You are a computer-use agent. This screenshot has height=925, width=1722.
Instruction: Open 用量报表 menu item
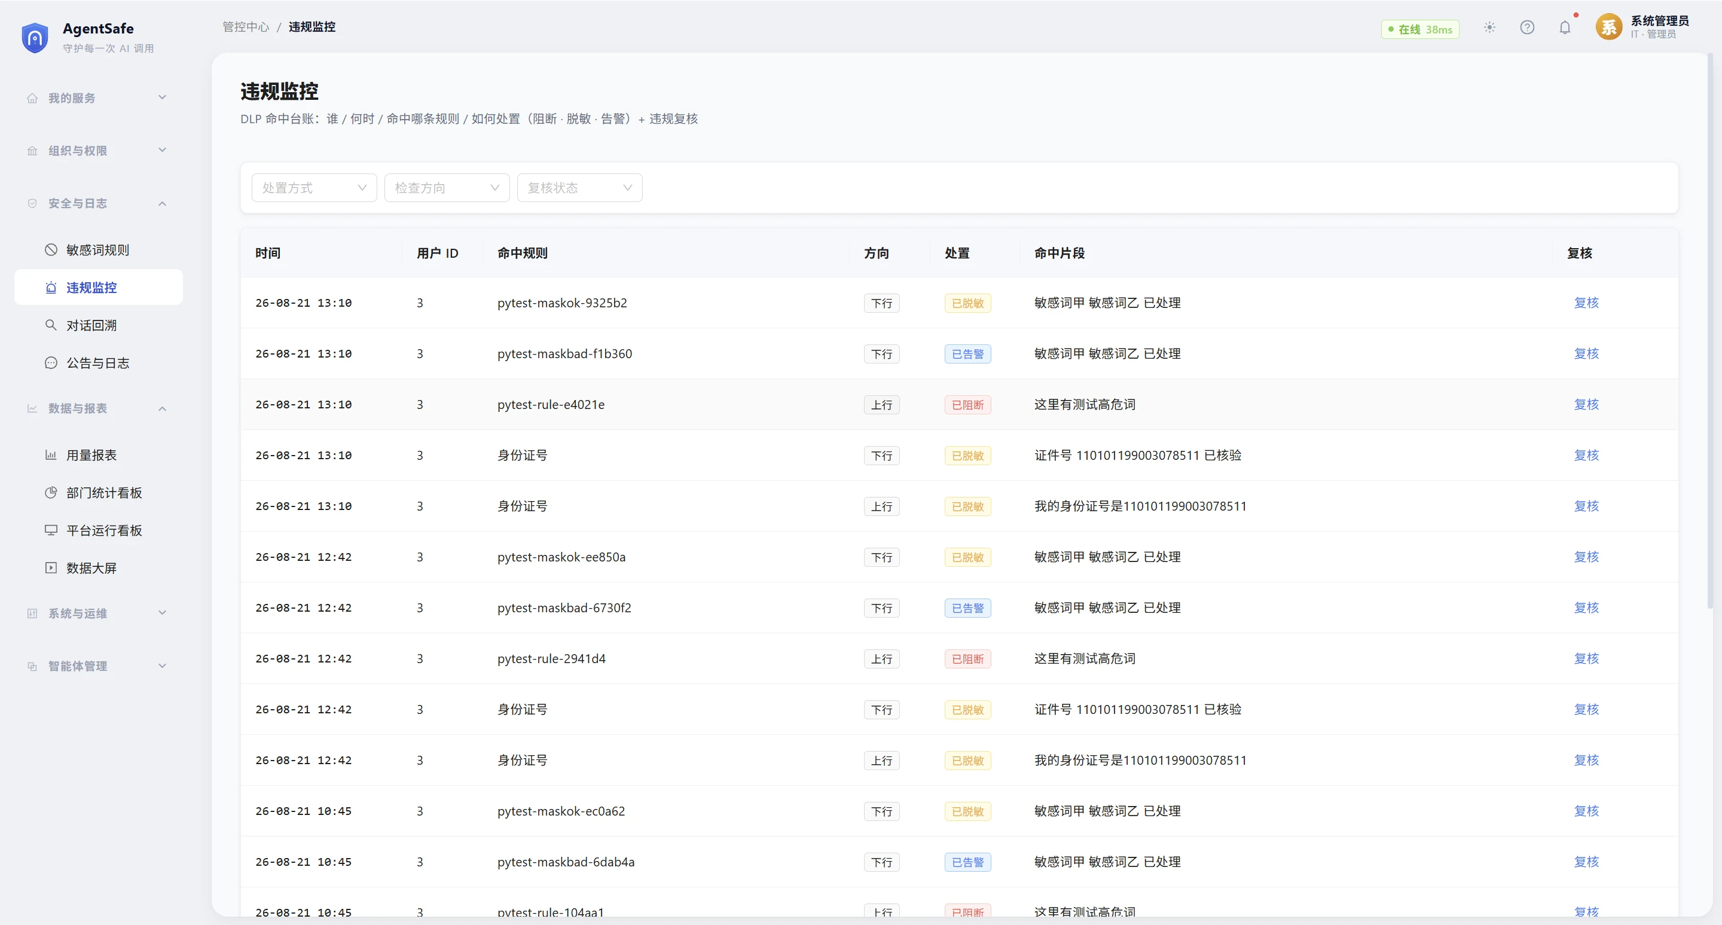(98, 454)
